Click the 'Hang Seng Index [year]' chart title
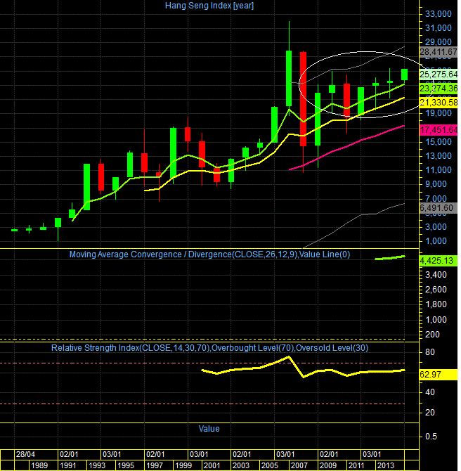The height and width of the screenshot is (471, 461). [209, 6]
